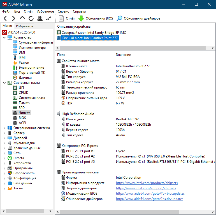The width and height of the screenshot is (216, 215).
Task: Click the Портативный ПК laptop icon
Action: tap(15, 73)
